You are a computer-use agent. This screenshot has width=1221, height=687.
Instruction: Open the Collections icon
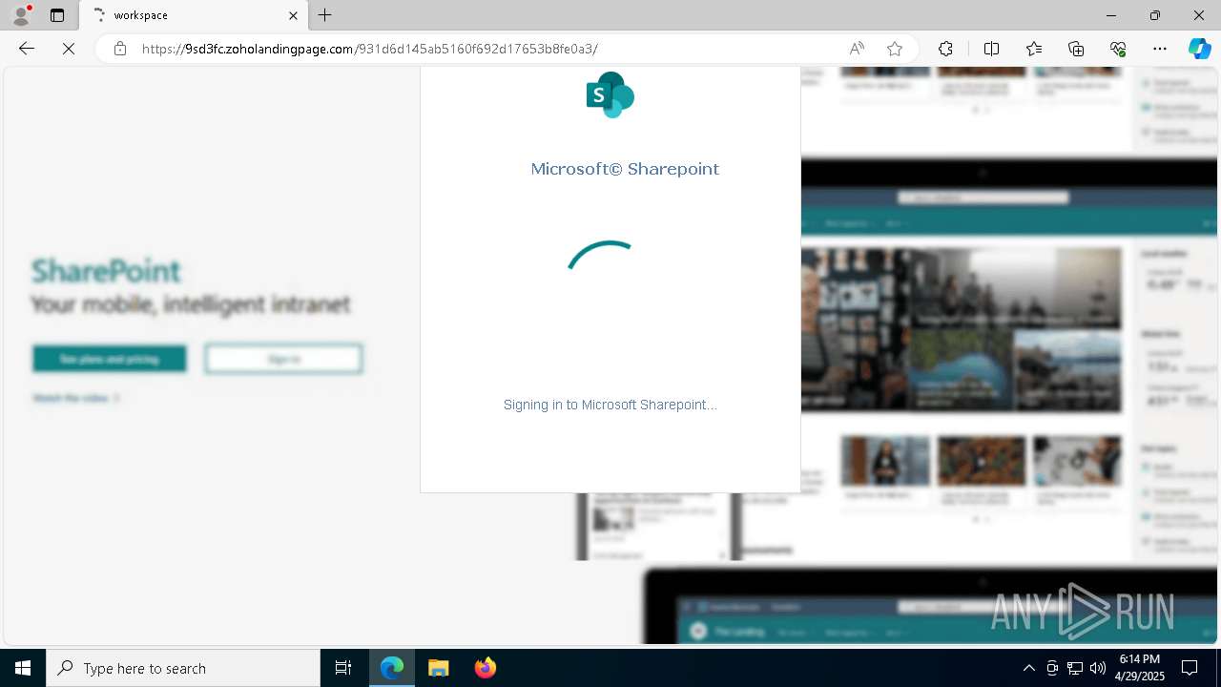tap(1076, 49)
